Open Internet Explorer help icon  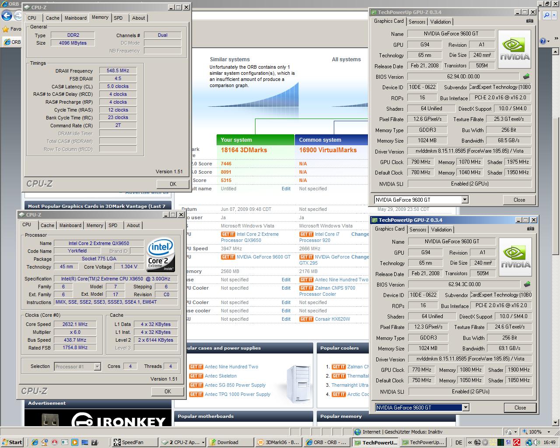tap(542, 41)
